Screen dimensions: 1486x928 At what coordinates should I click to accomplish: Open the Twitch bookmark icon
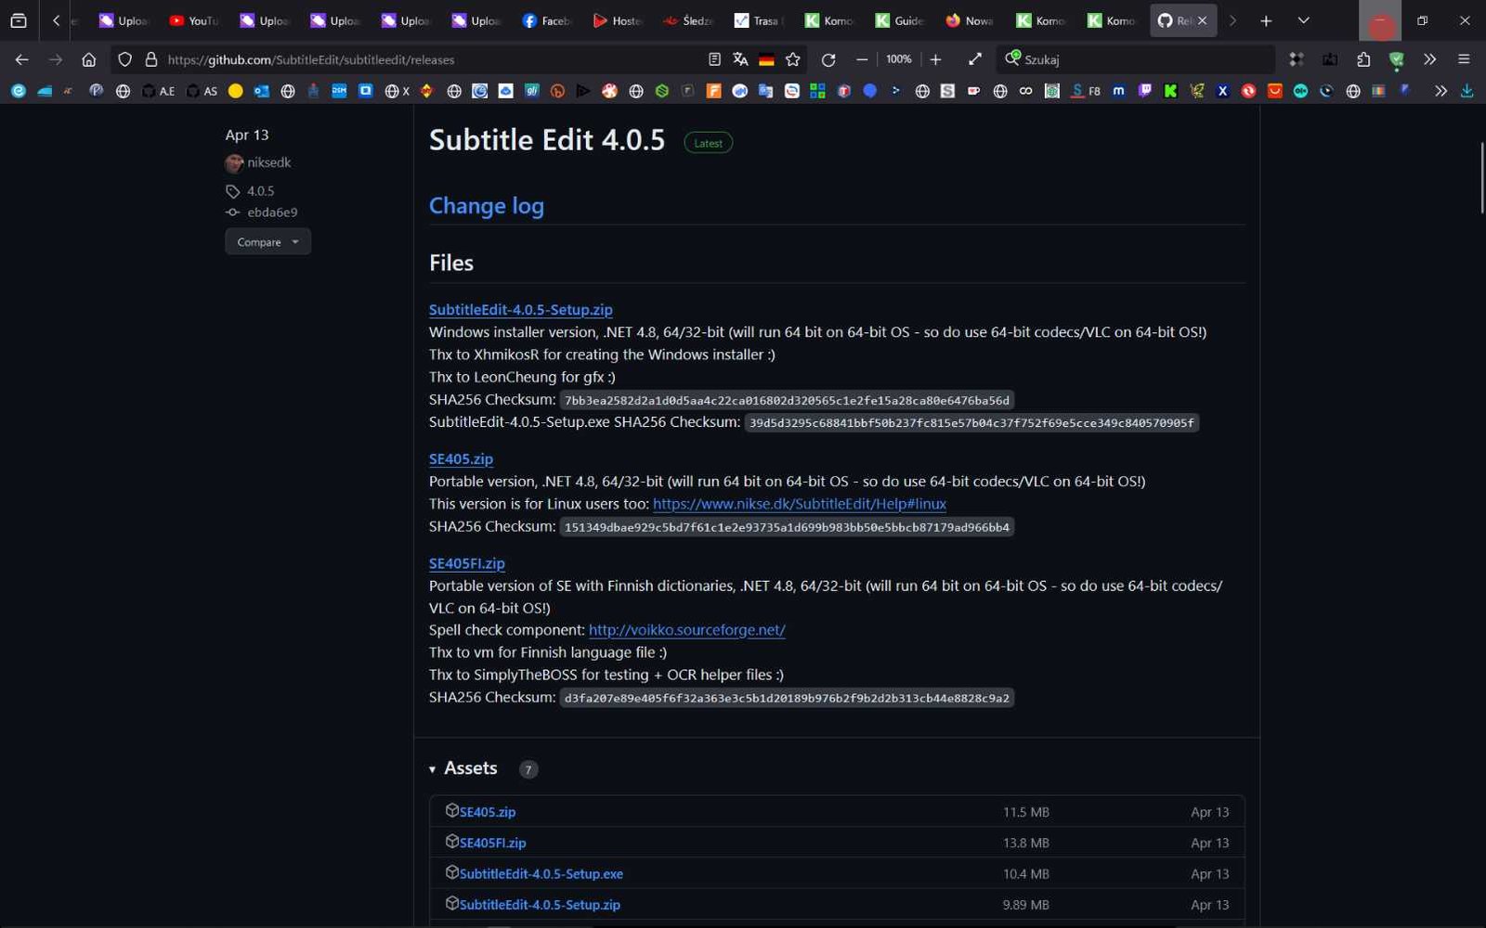click(1144, 91)
